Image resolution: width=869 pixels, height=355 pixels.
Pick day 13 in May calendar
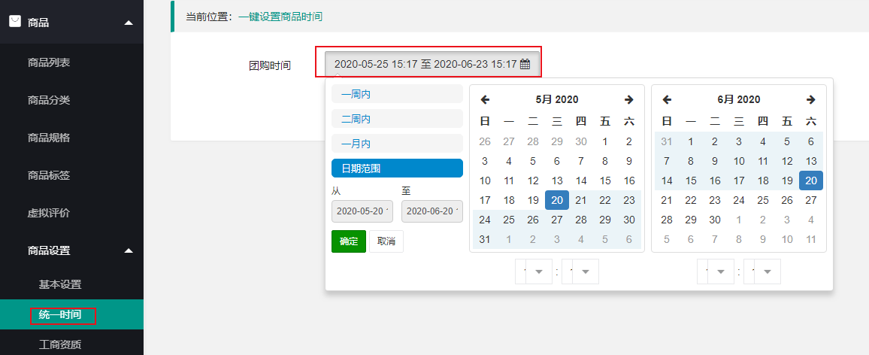point(557,181)
